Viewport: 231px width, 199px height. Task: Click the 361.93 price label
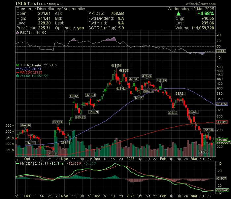click(90, 95)
